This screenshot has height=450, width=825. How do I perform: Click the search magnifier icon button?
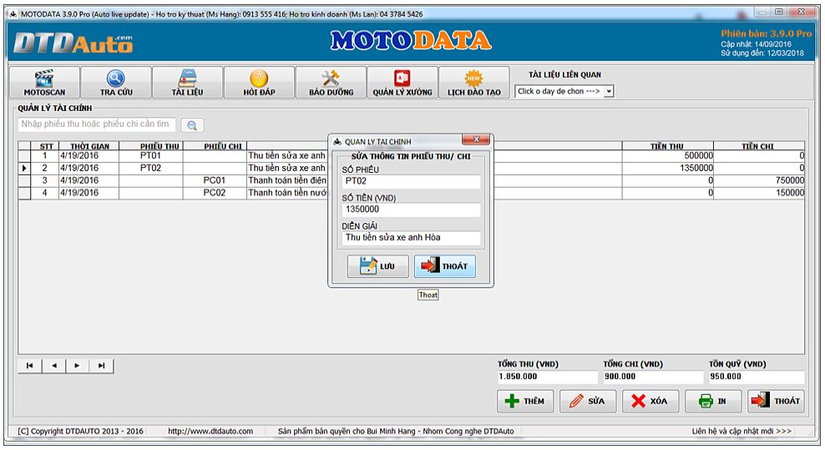pos(192,125)
